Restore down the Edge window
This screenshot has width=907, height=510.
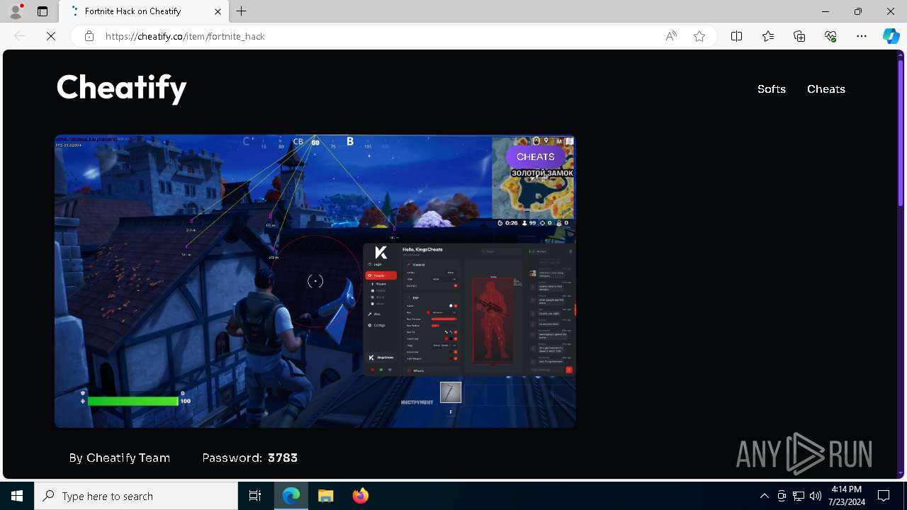858,11
